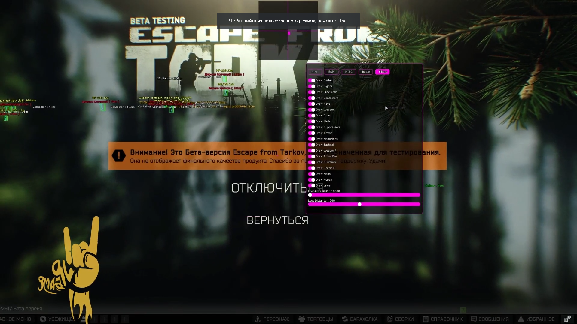Open the Radar tab
Image resolution: width=577 pixels, height=324 pixels.
coord(366,72)
